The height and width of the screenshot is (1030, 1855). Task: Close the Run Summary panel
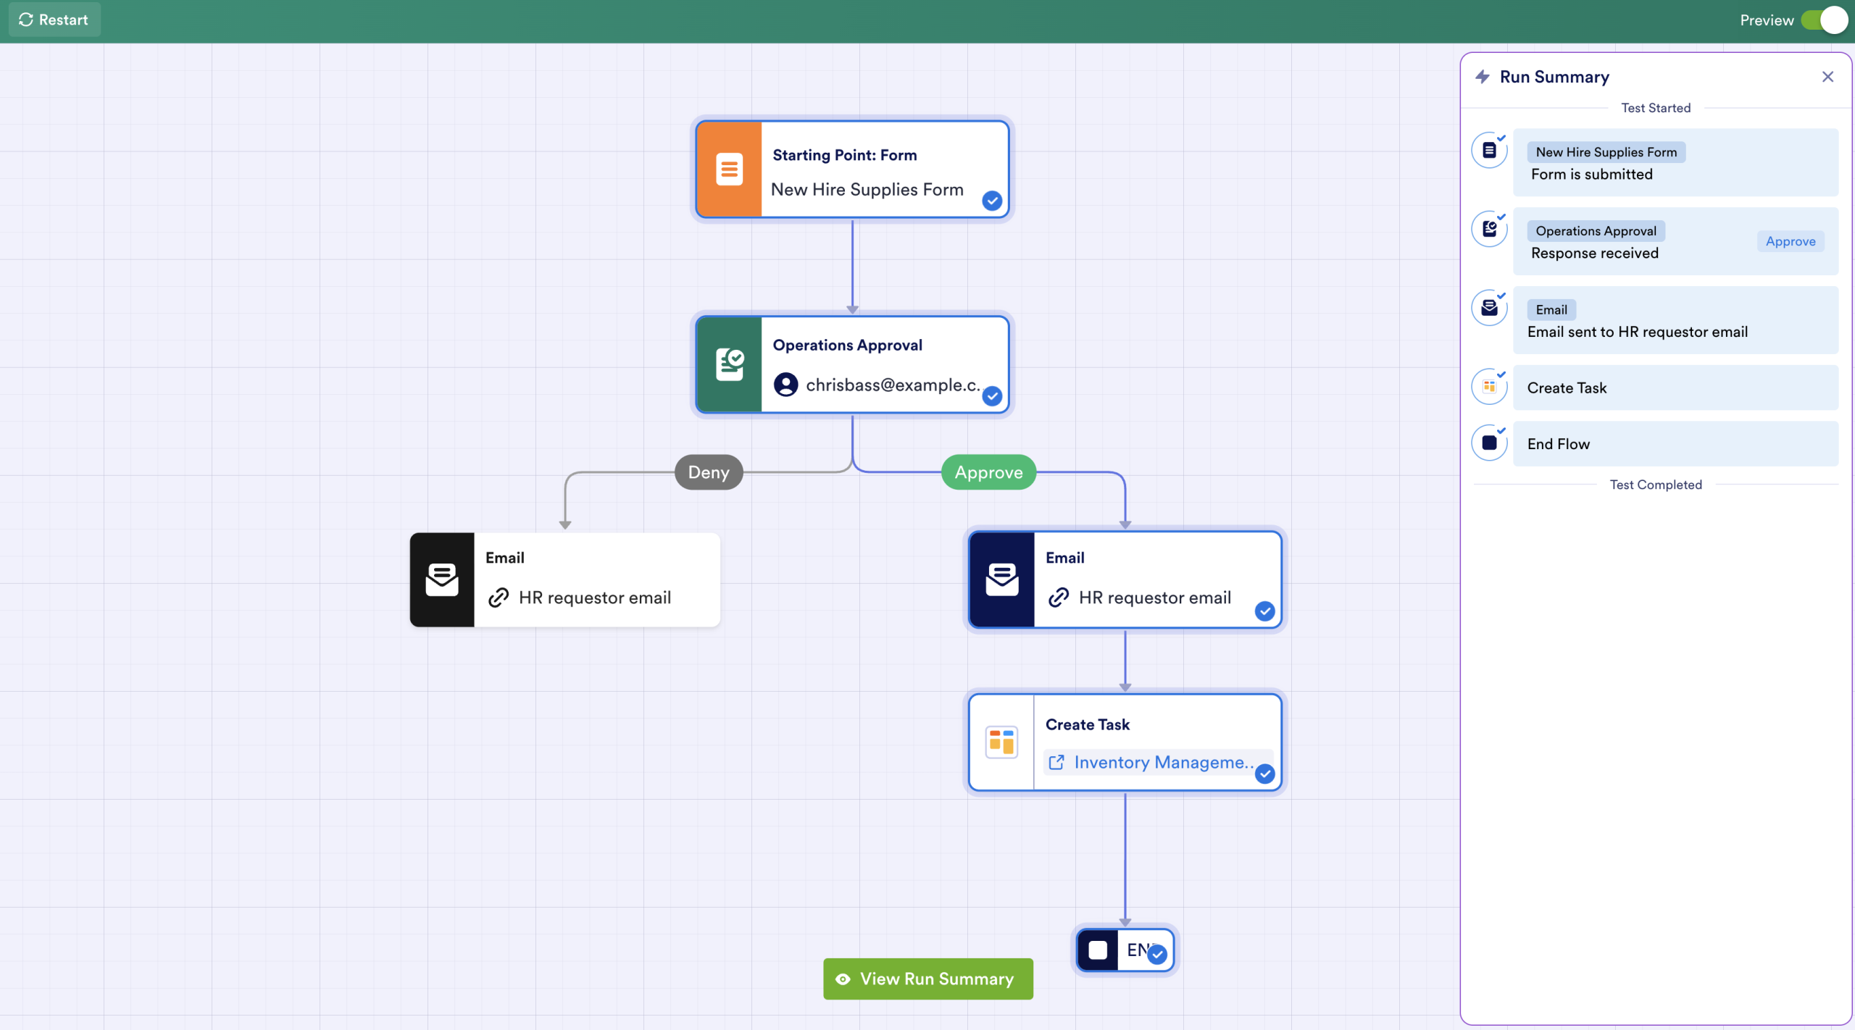pos(1828,77)
